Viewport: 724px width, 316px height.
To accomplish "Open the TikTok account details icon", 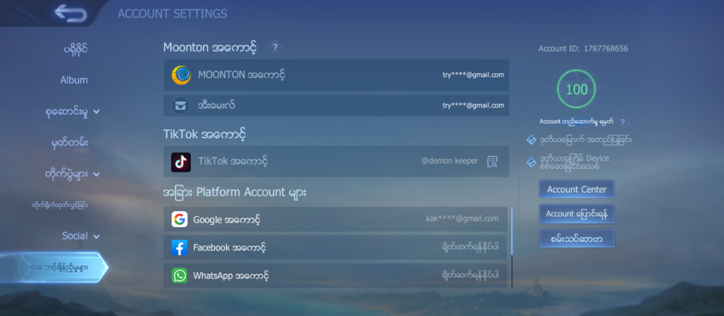I will (x=492, y=162).
